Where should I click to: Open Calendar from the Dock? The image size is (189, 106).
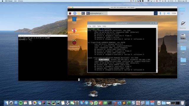[x=25, y=103]
